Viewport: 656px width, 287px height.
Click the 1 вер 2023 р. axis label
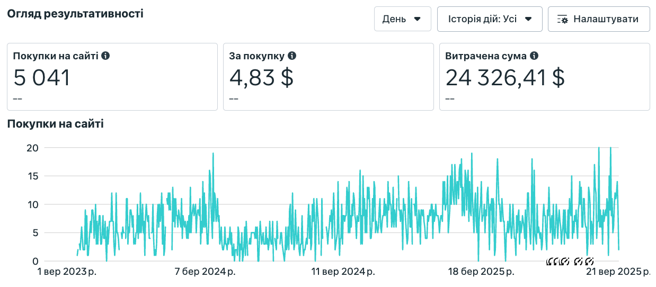pos(70,272)
